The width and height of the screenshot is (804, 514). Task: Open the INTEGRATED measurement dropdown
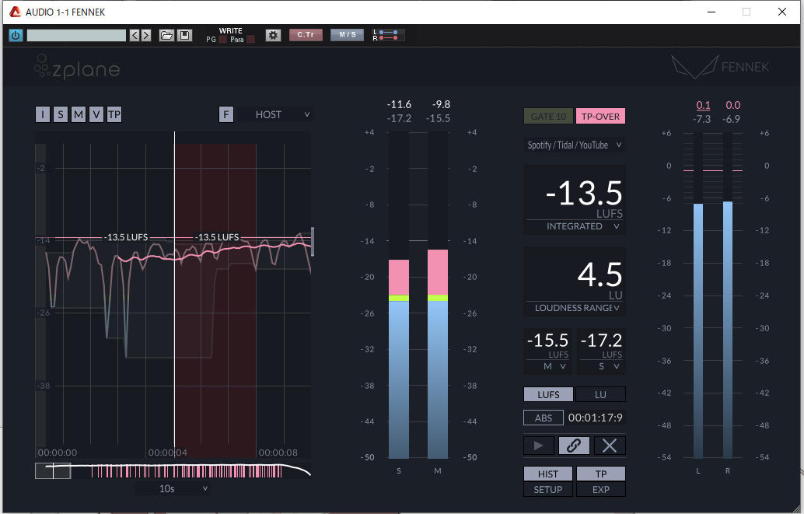click(x=575, y=226)
